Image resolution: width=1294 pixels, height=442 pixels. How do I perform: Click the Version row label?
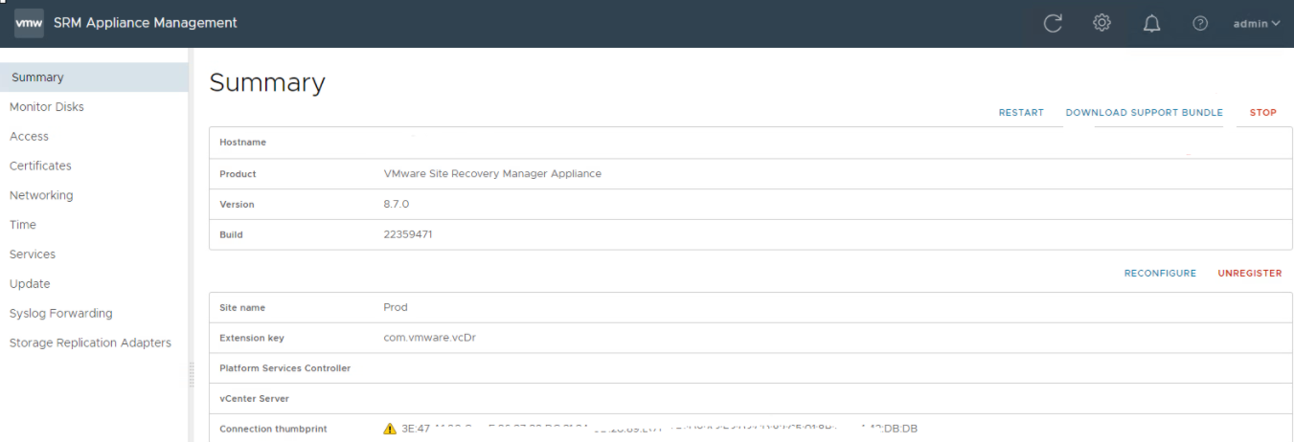pyautogui.click(x=237, y=205)
